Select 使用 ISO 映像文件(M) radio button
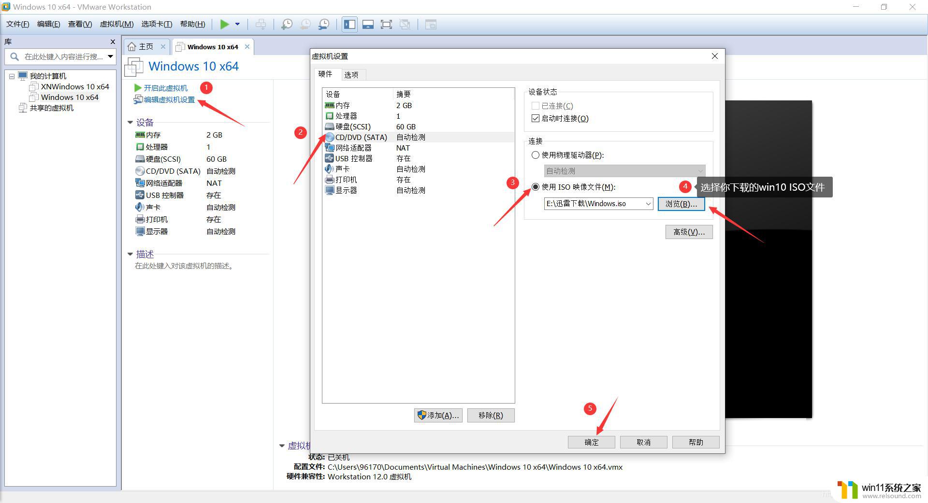The width and height of the screenshot is (928, 503). pos(536,187)
